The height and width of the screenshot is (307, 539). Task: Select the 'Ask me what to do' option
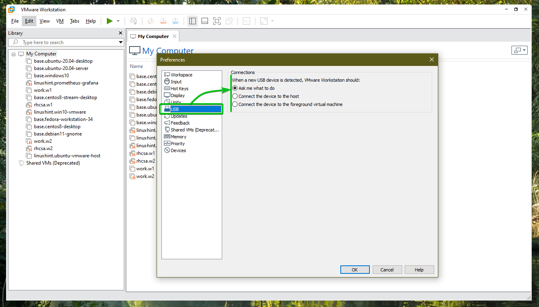pyautogui.click(x=235, y=88)
